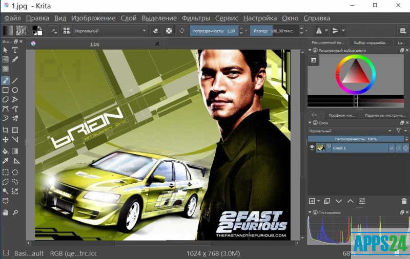
Task: Swap foreground and background colors
Action: click(40, 28)
